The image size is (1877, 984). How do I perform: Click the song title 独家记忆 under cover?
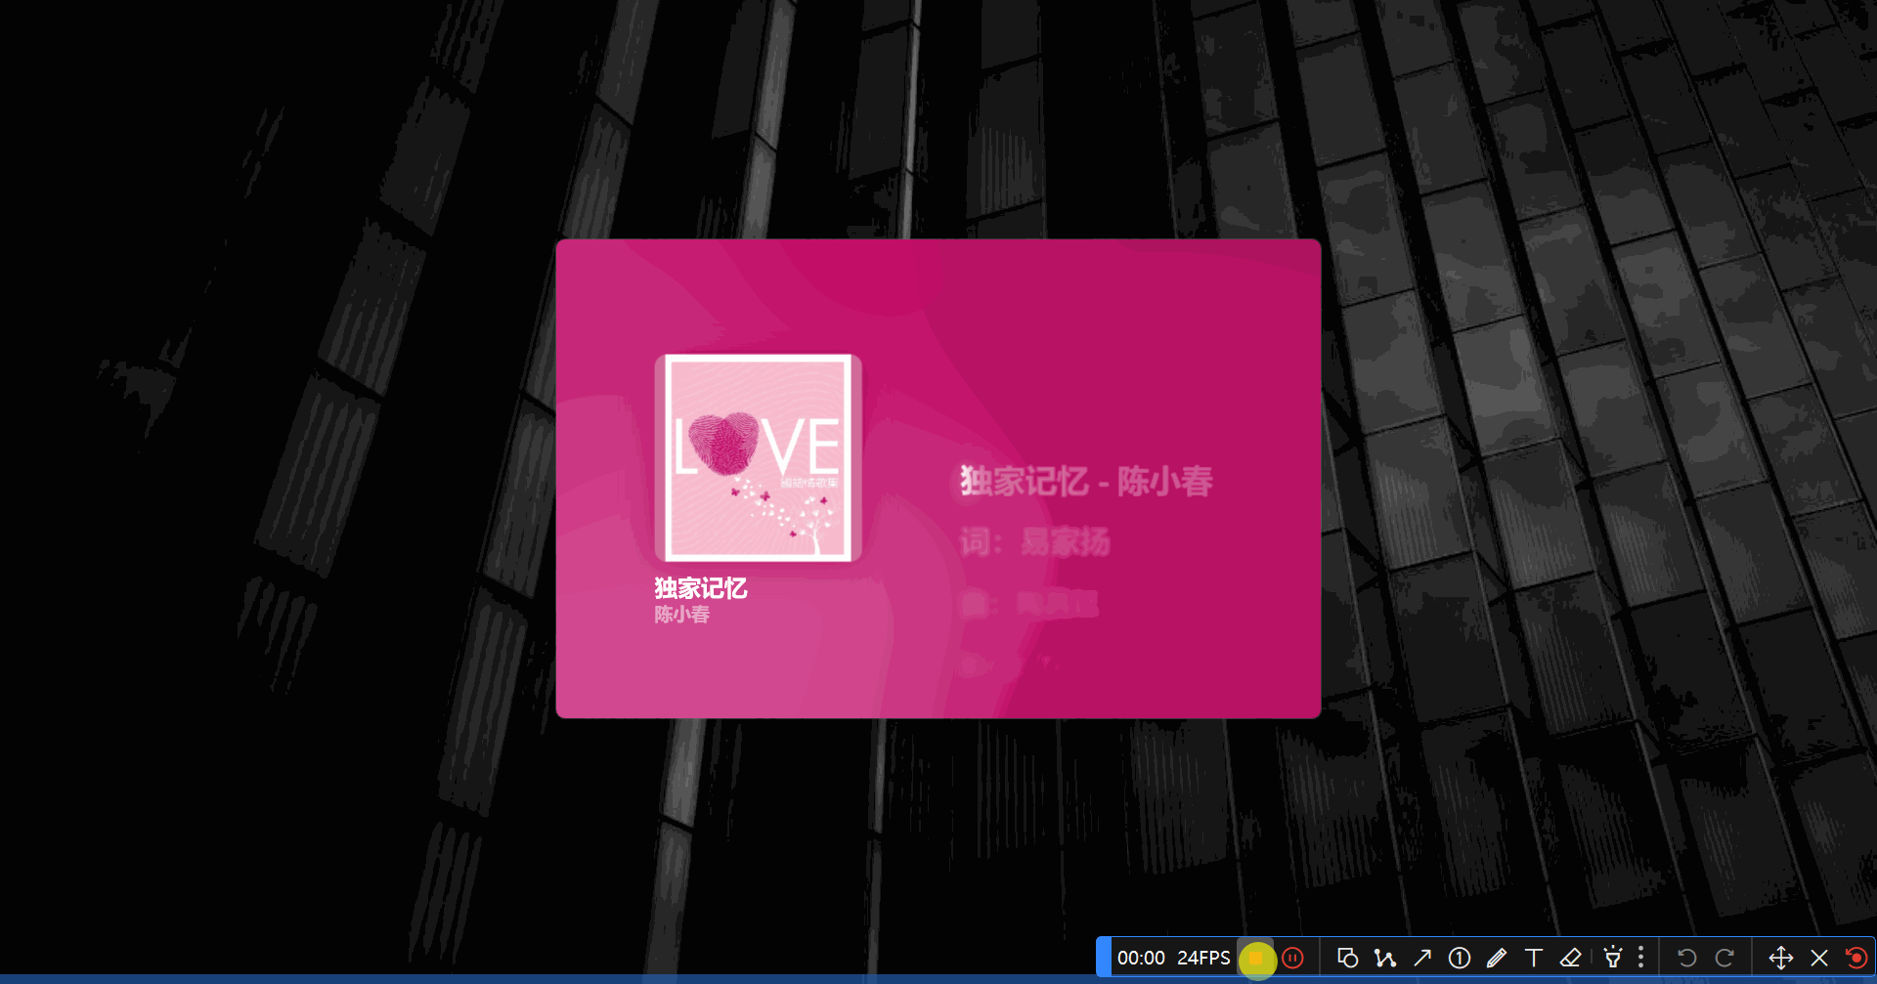701,588
